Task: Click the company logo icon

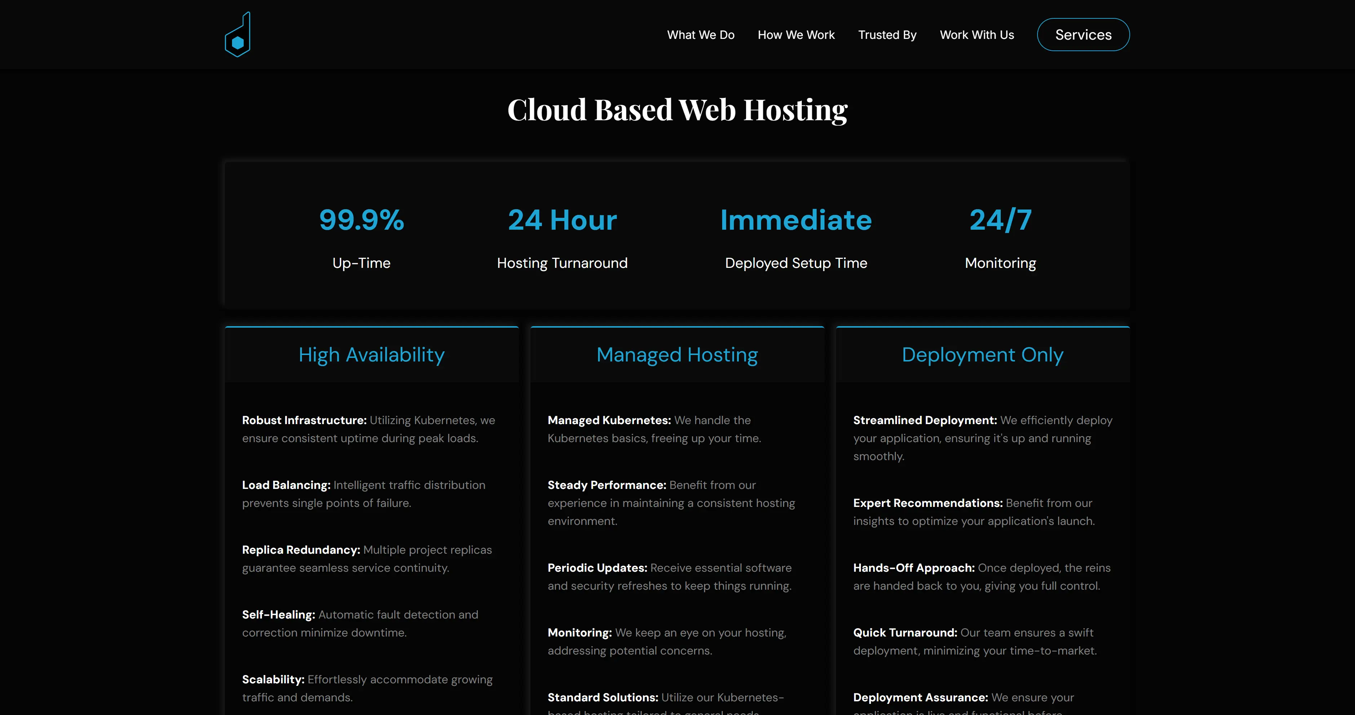Action: [237, 33]
